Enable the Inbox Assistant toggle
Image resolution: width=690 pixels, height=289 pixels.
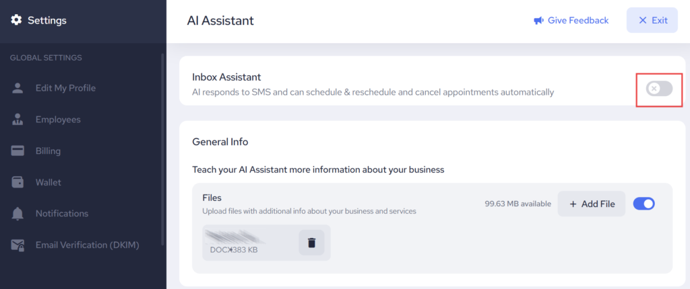point(659,88)
